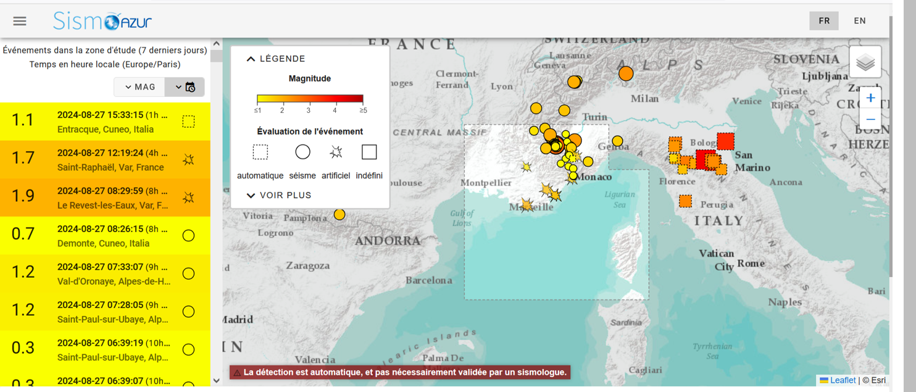This screenshot has height=392, width=916.
Task: Switch language to FR
Action: [x=824, y=20]
